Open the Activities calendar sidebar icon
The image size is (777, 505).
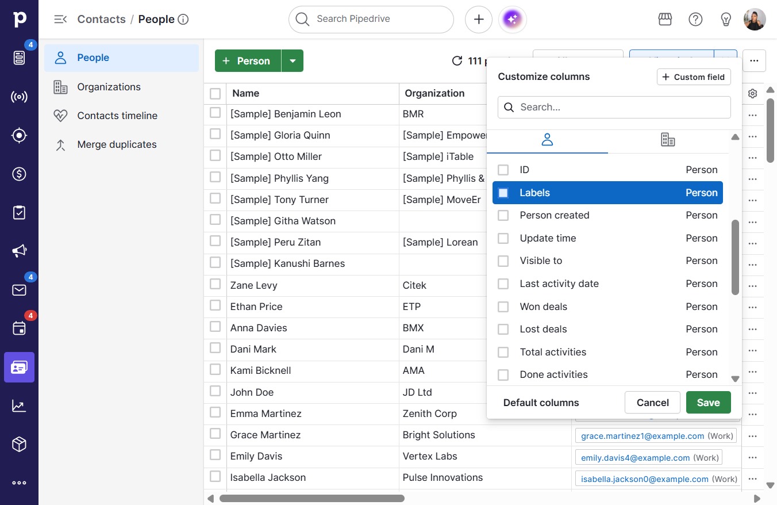19,328
